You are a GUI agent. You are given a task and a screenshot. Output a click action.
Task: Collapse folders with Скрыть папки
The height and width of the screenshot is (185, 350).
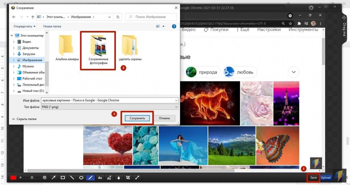click(x=24, y=119)
